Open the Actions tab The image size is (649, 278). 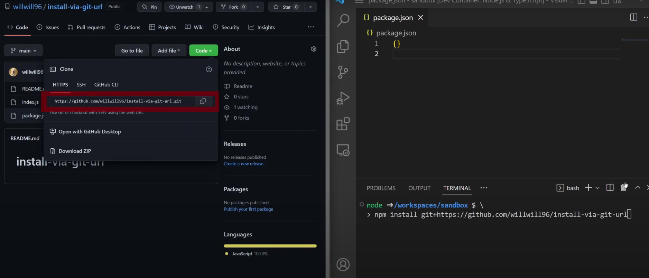[128, 27]
